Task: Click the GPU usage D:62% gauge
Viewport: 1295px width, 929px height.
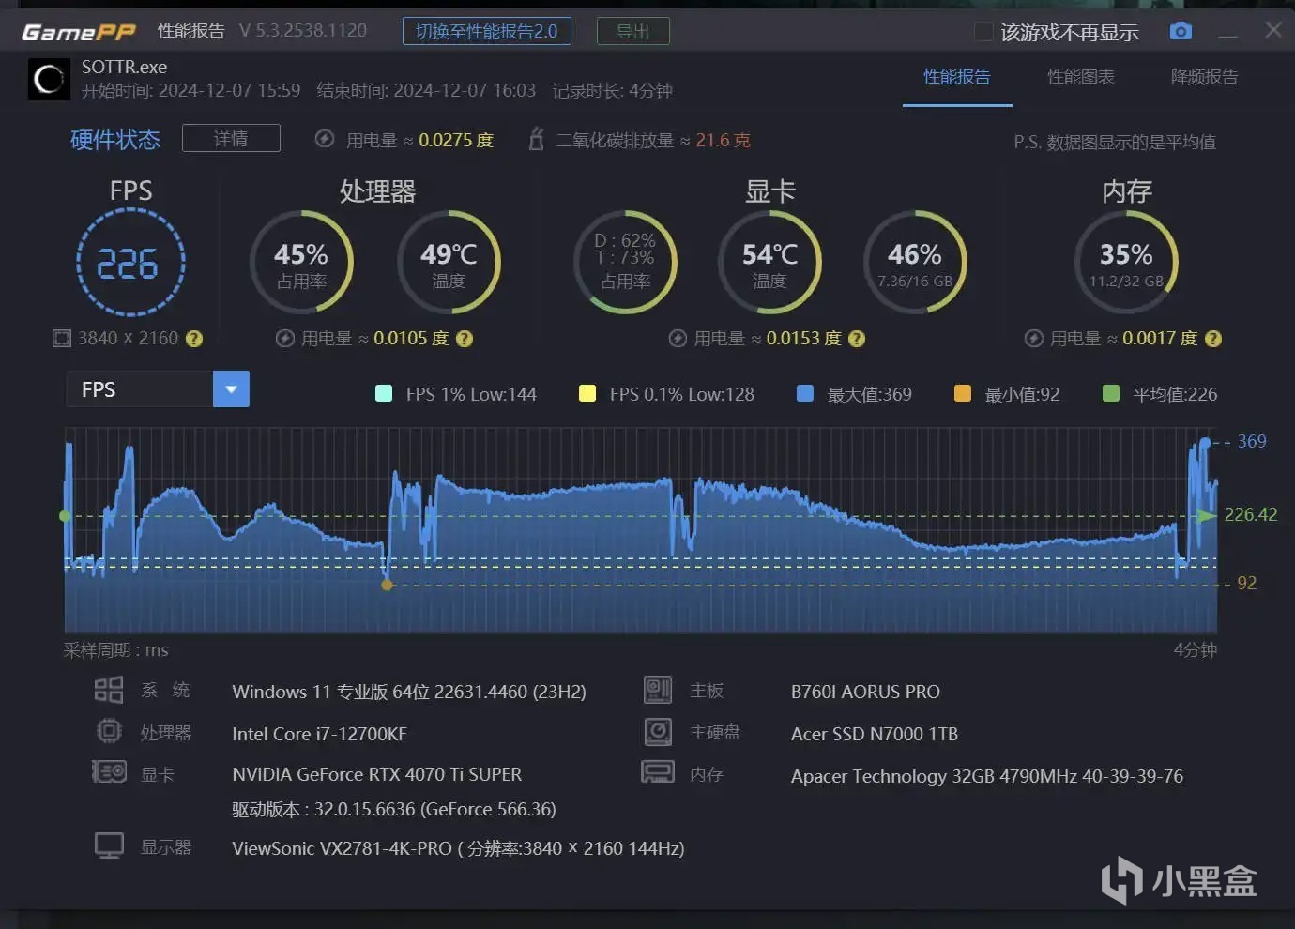Action: (x=625, y=263)
